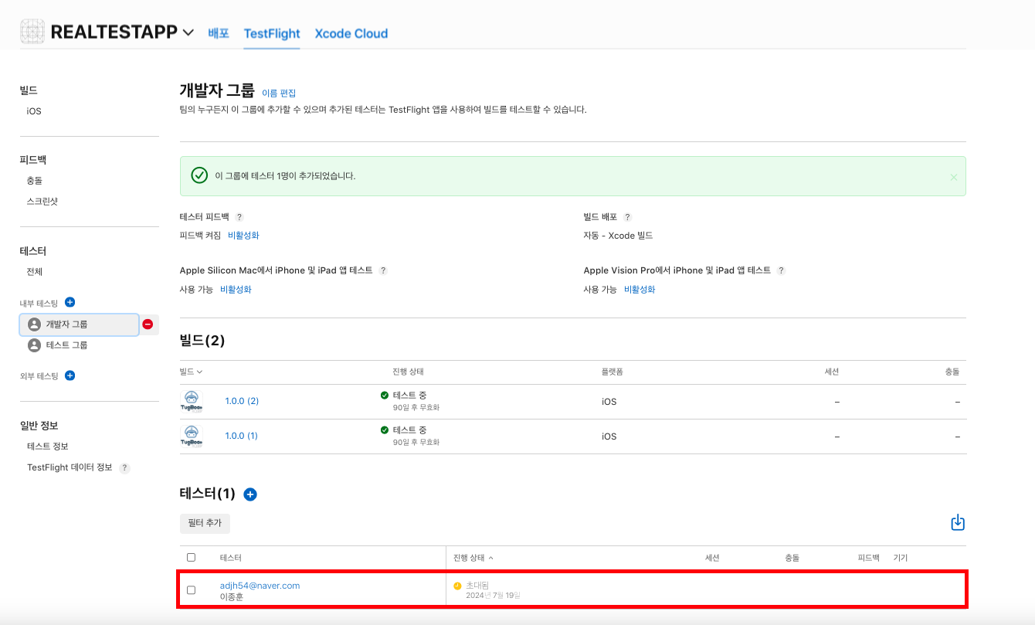Select the TestFlight tab
This screenshot has height=625, width=1035.
click(x=272, y=33)
